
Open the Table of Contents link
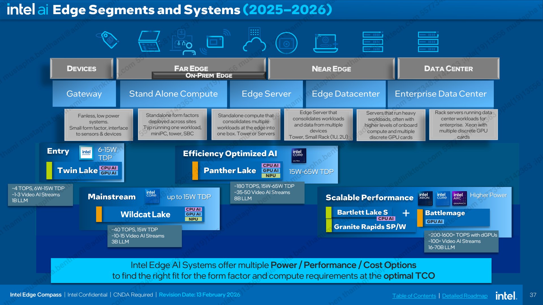tap(414, 296)
